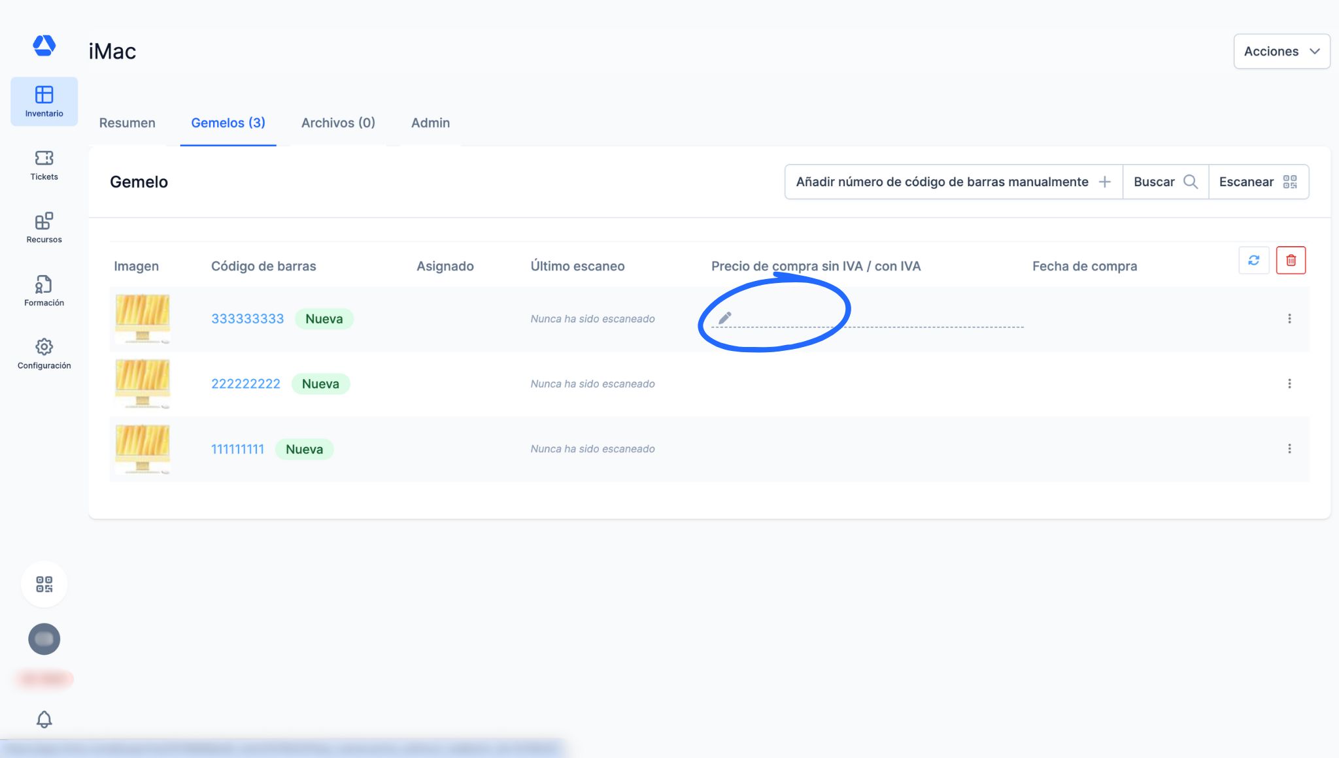Open barcode link 111111111
This screenshot has height=758, width=1339.
(x=237, y=449)
